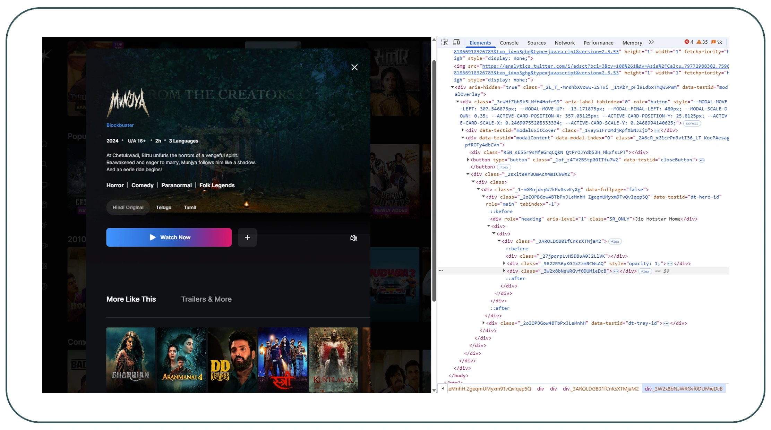Click ellipsis on the modalExitCover node
771x430 pixels.
(x=657, y=131)
